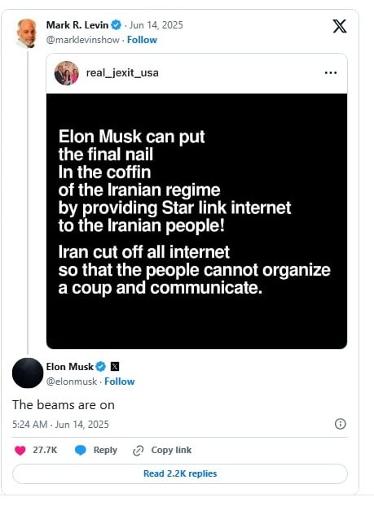The width and height of the screenshot is (374, 519).
Task: Open Elon Musk's dark profile avatar
Action: coord(28,373)
